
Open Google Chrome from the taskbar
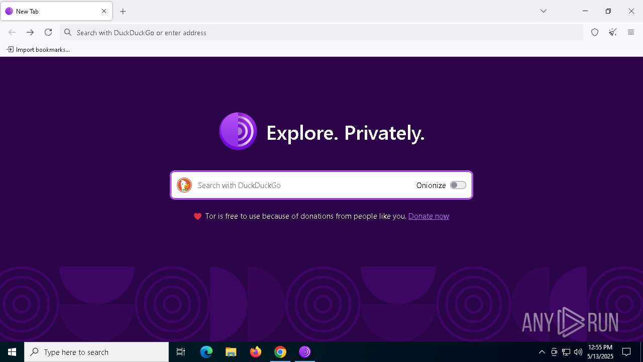(280, 352)
